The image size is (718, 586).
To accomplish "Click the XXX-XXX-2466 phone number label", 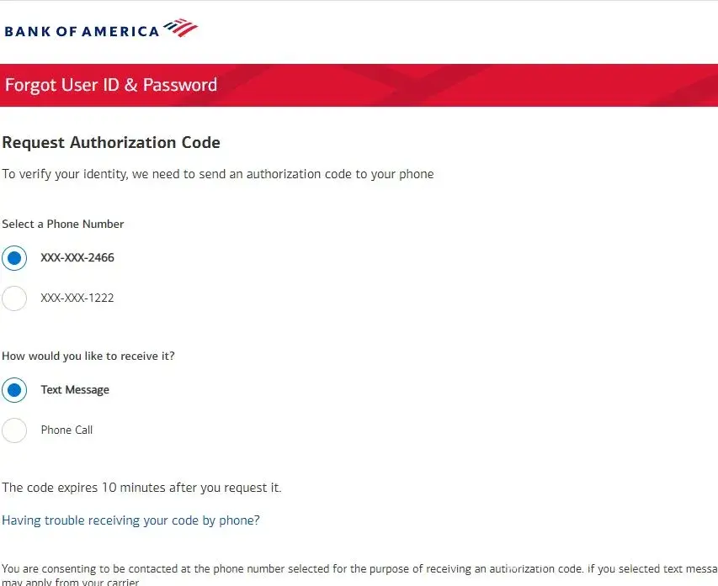I will pos(77,258).
